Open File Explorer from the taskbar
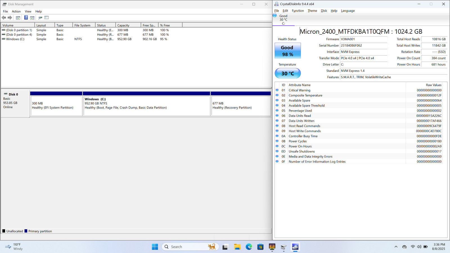The width and height of the screenshot is (450, 253). point(237,247)
